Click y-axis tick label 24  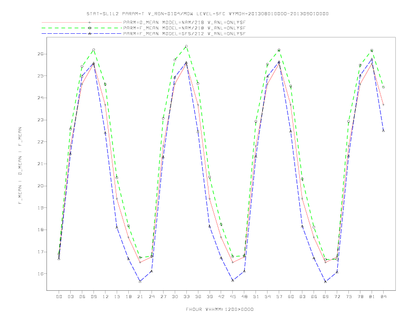tap(41, 98)
